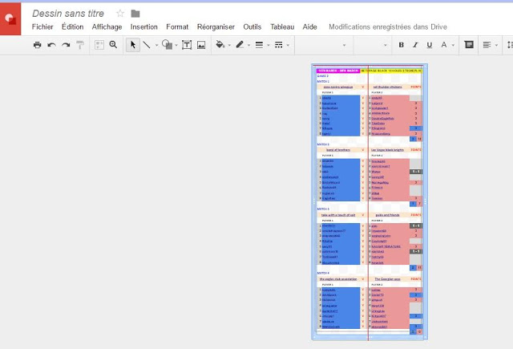
Task: Rename the title Dessin sans titre
Action: [x=68, y=14]
